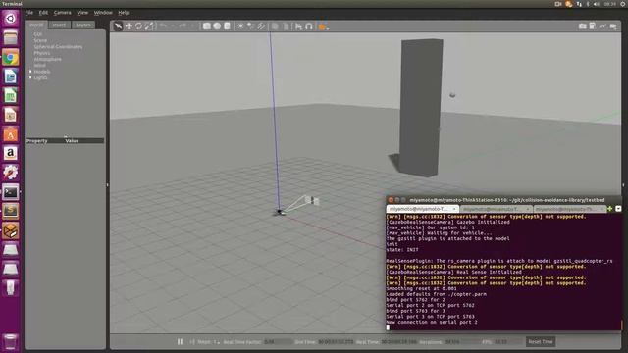Select Spherical Coordinates in world tree
628x353 pixels.
coord(58,46)
